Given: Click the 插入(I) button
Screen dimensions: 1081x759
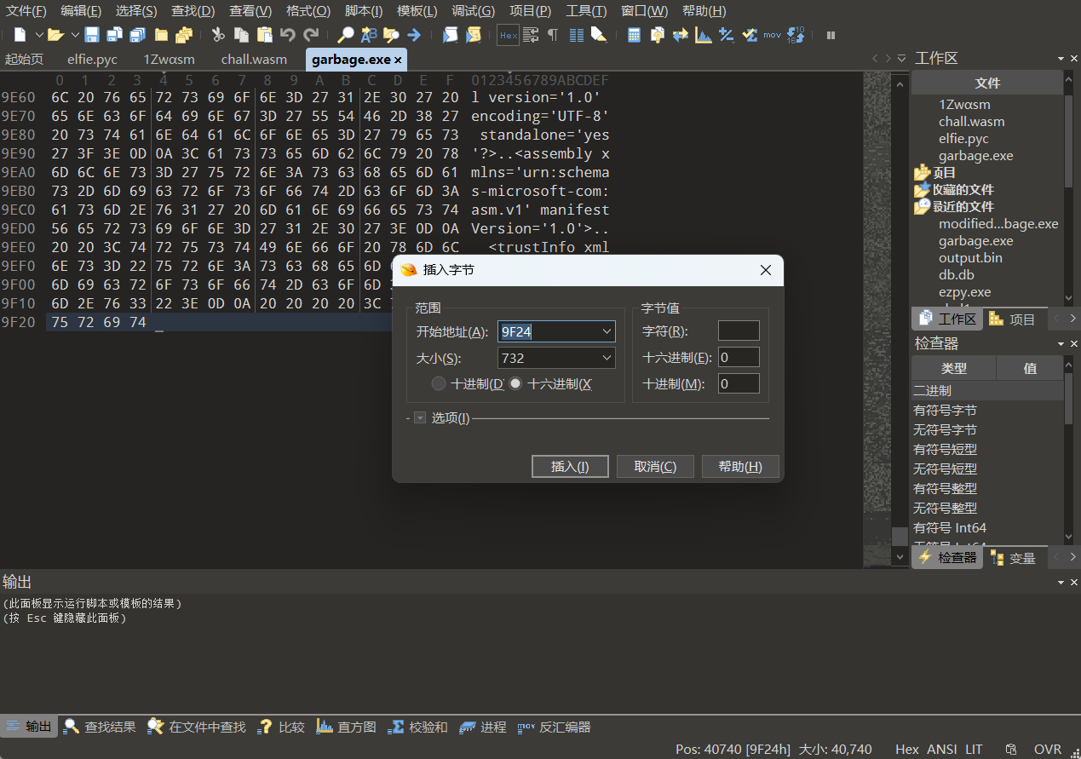Looking at the screenshot, I should [x=570, y=467].
